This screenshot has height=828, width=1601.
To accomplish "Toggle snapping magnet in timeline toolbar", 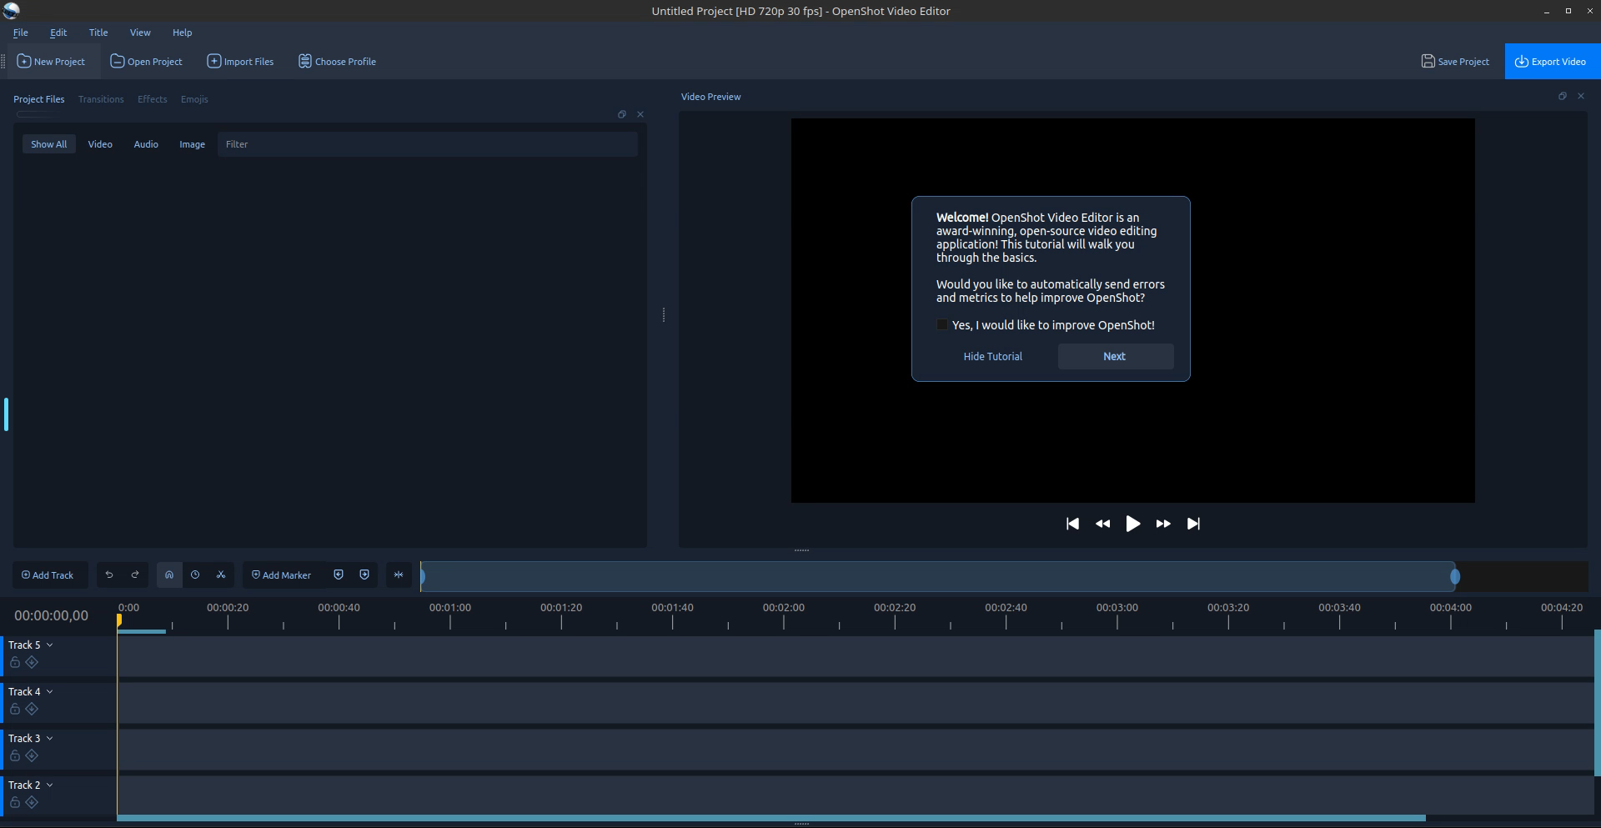I will 169,575.
